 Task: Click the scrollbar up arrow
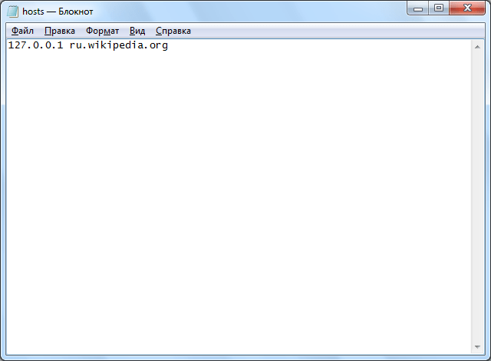pyautogui.click(x=477, y=47)
